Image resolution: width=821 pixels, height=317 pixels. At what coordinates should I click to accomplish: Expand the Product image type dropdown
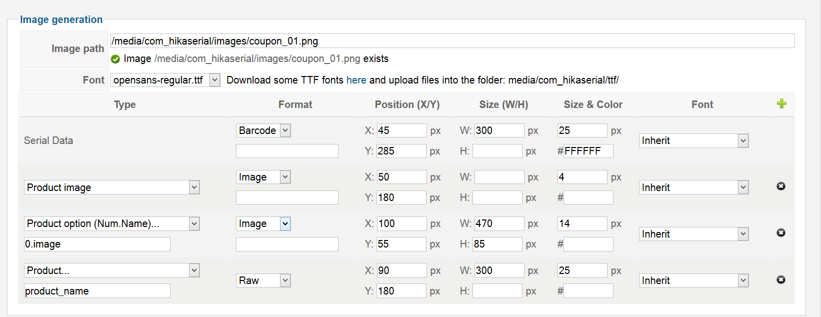pyautogui.click(x=112, y=187)
